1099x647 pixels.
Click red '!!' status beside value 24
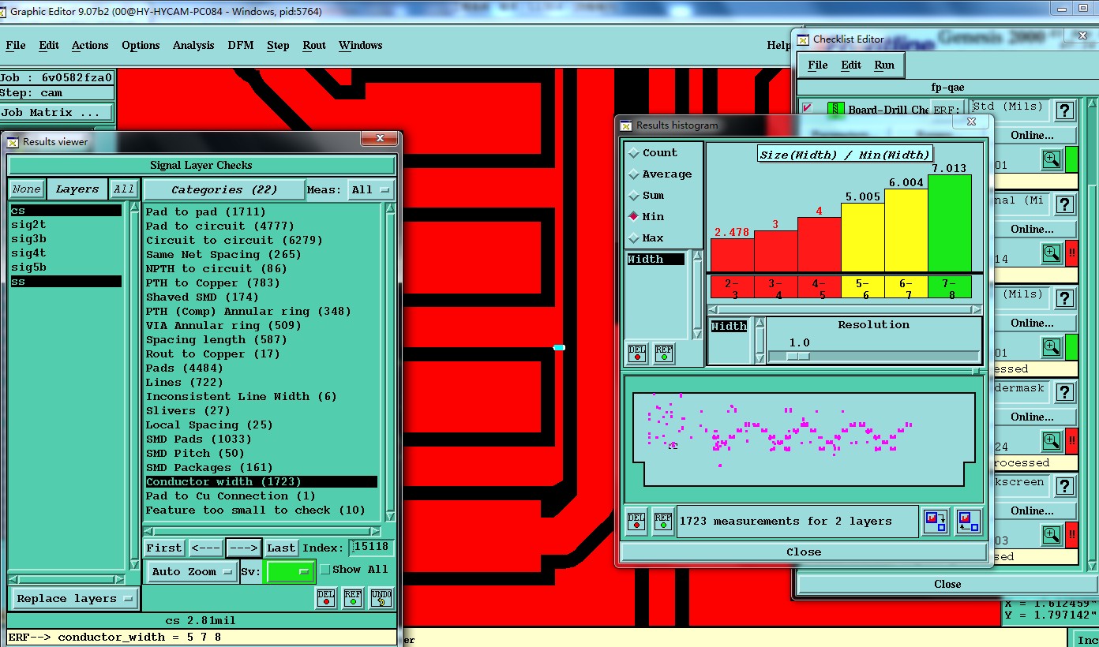click(1071, 441)
